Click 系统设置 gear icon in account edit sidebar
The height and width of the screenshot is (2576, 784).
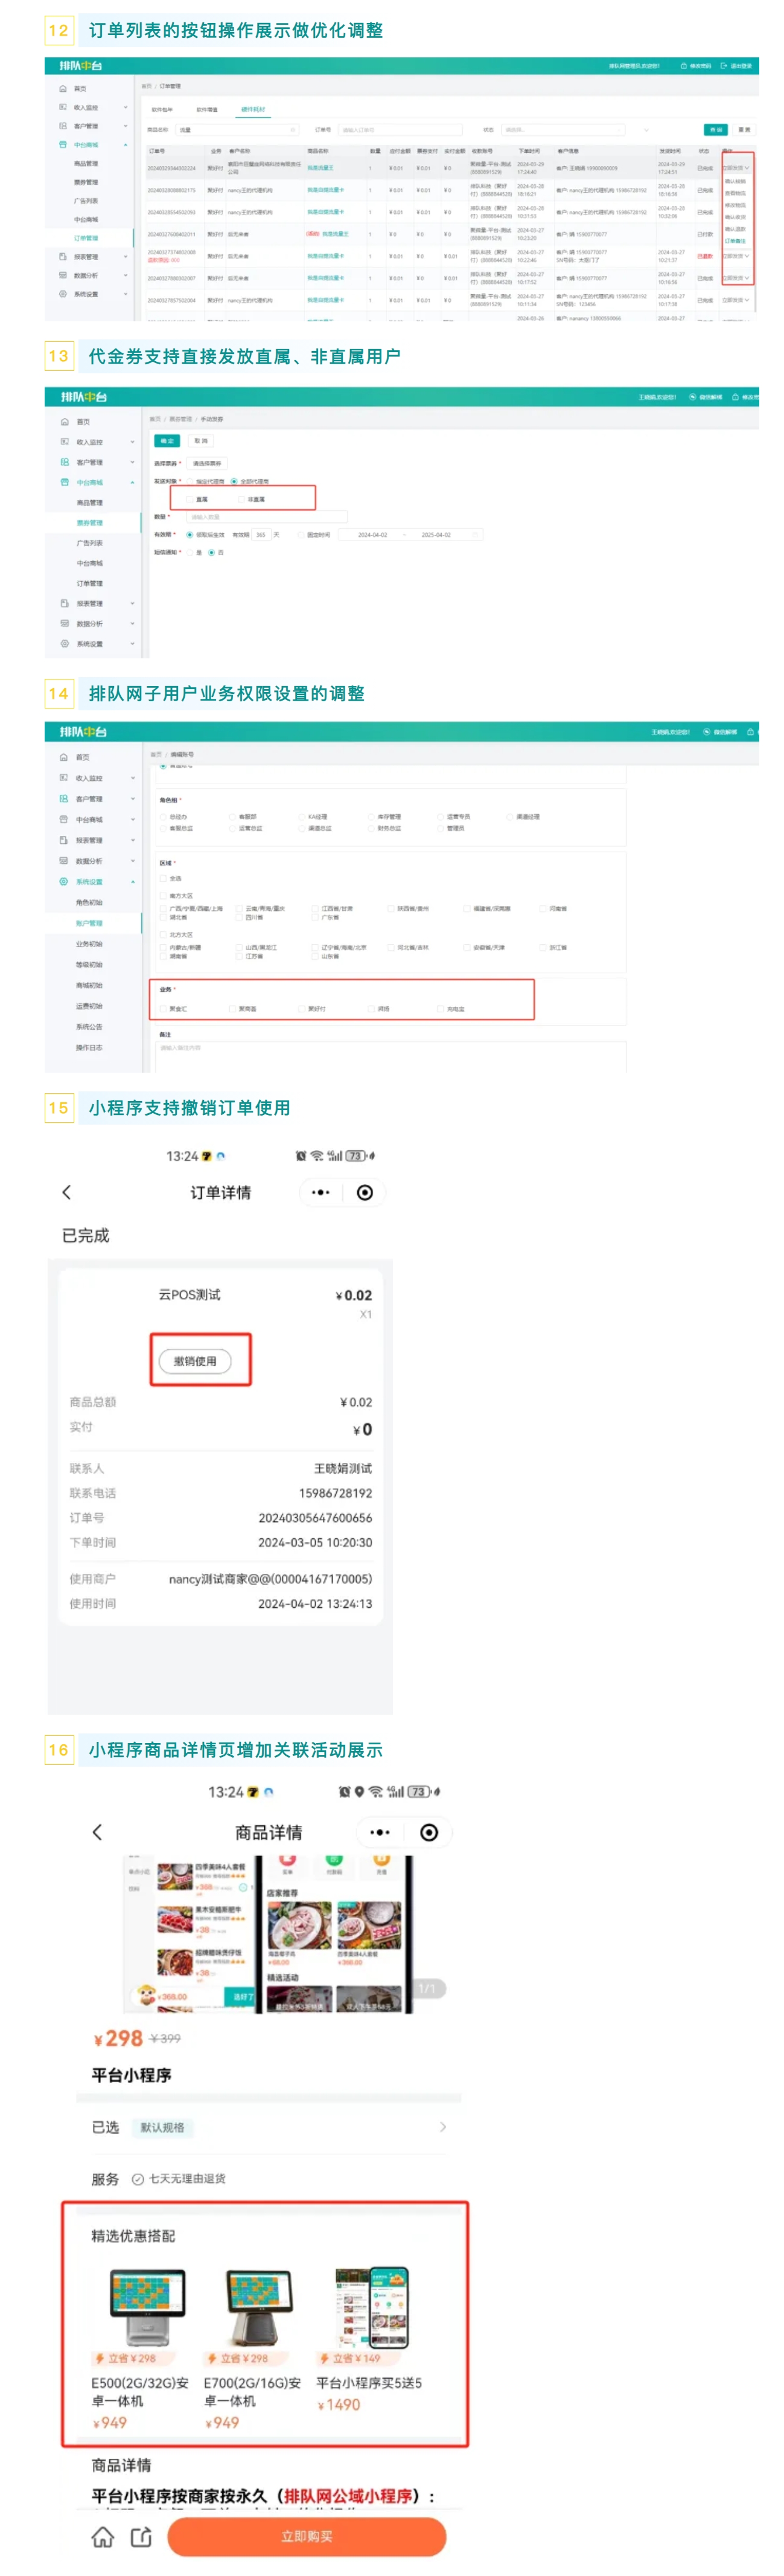tap(64, 882)
